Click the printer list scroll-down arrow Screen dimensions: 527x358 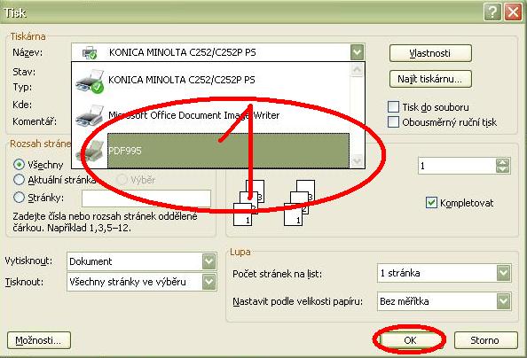(x=357, y=160)
